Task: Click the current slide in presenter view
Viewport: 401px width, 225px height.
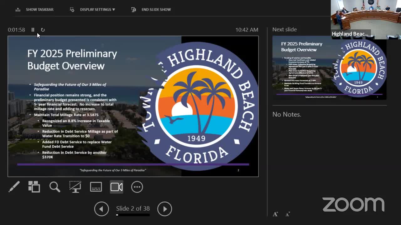Action: (133, 106)
